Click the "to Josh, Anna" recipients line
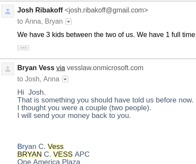196x164 pixels. [x=38, y=79]
